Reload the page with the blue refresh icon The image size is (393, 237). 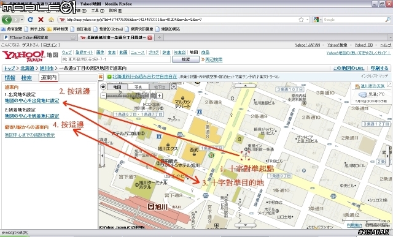click(x=30, y=20)
